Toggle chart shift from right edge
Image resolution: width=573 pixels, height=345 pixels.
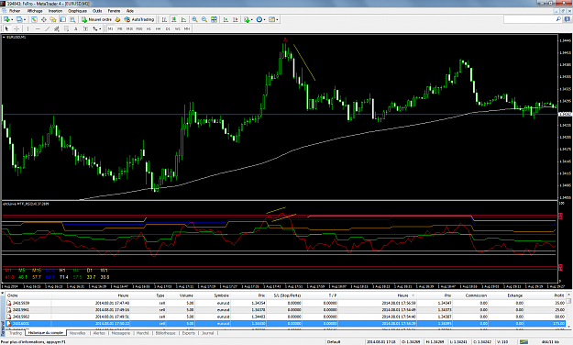pyautogui.click(x=236, y=19)
